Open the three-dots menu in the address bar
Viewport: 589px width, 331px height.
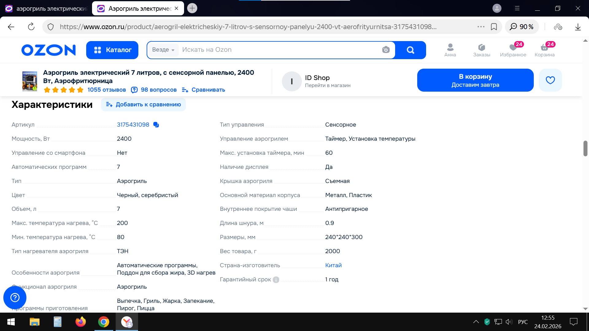[481, 27]
